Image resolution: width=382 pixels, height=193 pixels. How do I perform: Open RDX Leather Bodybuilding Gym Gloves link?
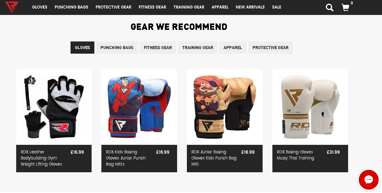click(x=41, y=158)
